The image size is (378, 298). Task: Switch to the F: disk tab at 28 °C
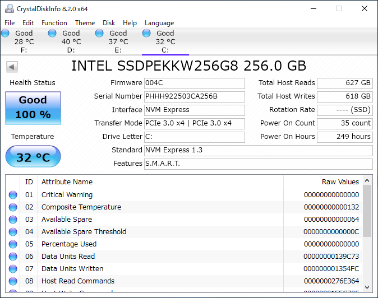(x=24, y=41)
